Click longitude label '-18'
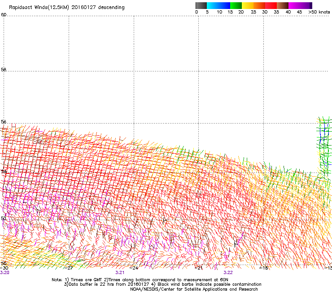 tap(264, 268)
